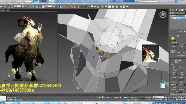Open the Render Setup icon
Image resolution: width=186 pixels, height=104 pixels.
click(121, 7)
